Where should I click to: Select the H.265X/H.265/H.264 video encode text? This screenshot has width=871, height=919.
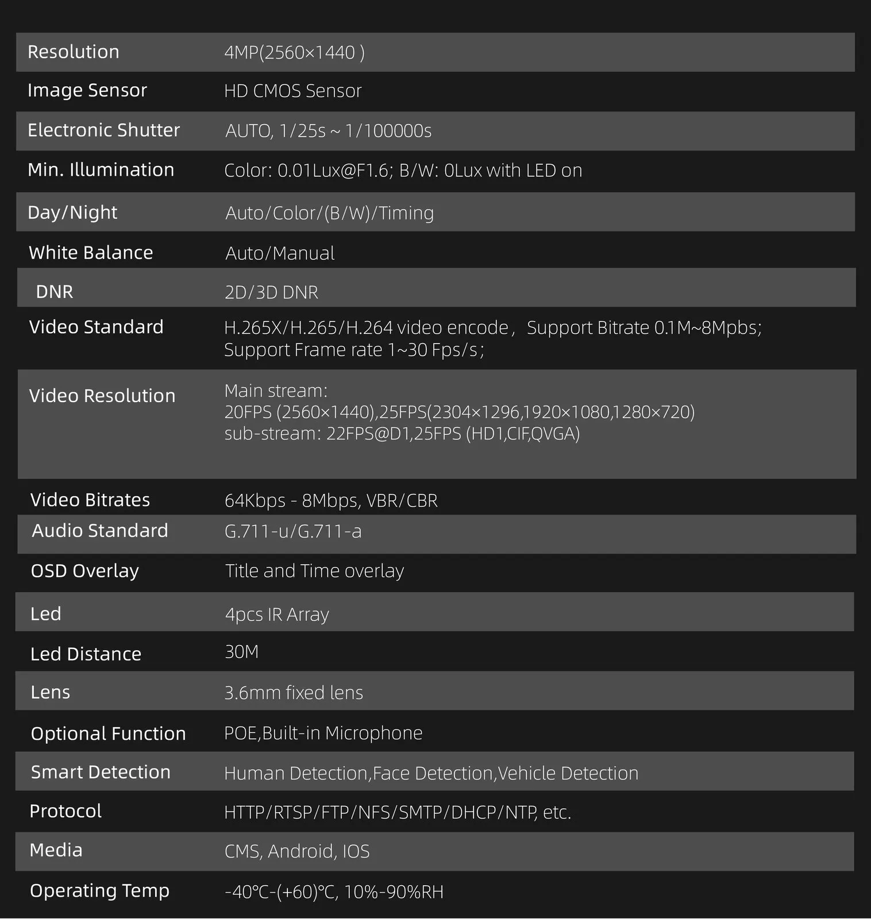(367, 327)
